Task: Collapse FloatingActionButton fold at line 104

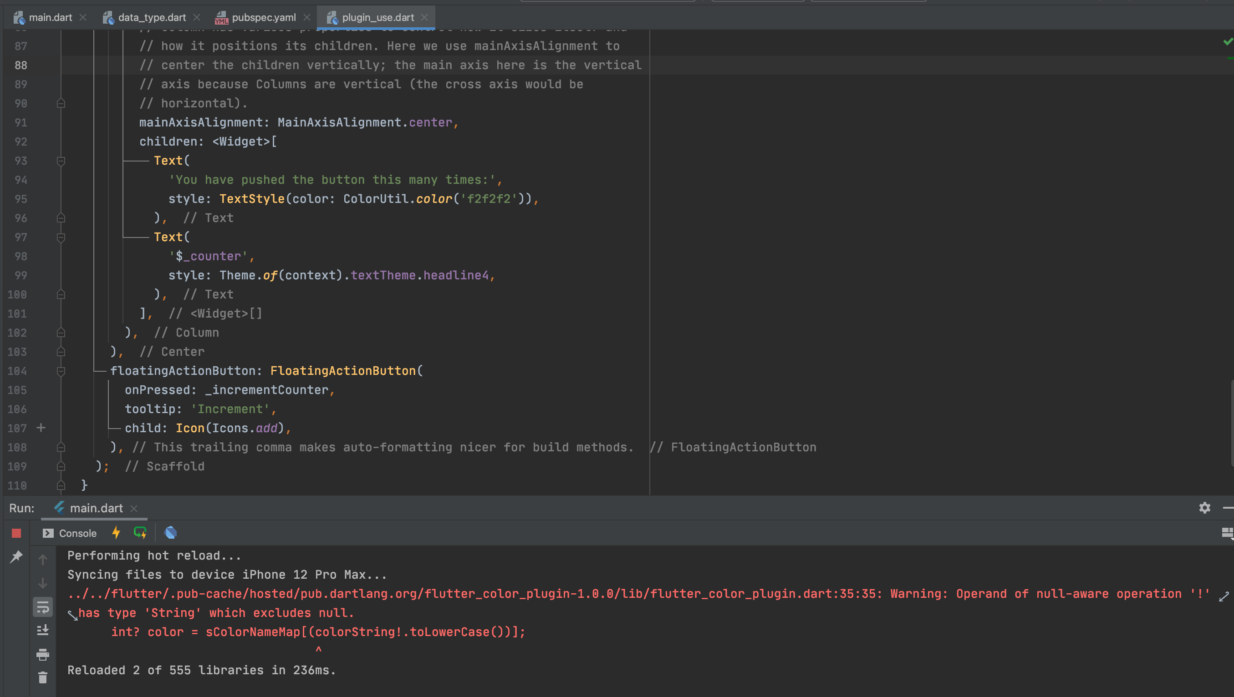Action: coord(61,371)
